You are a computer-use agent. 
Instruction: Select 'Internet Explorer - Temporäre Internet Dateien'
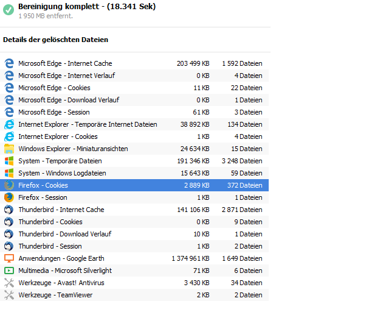tap(134, 124)
